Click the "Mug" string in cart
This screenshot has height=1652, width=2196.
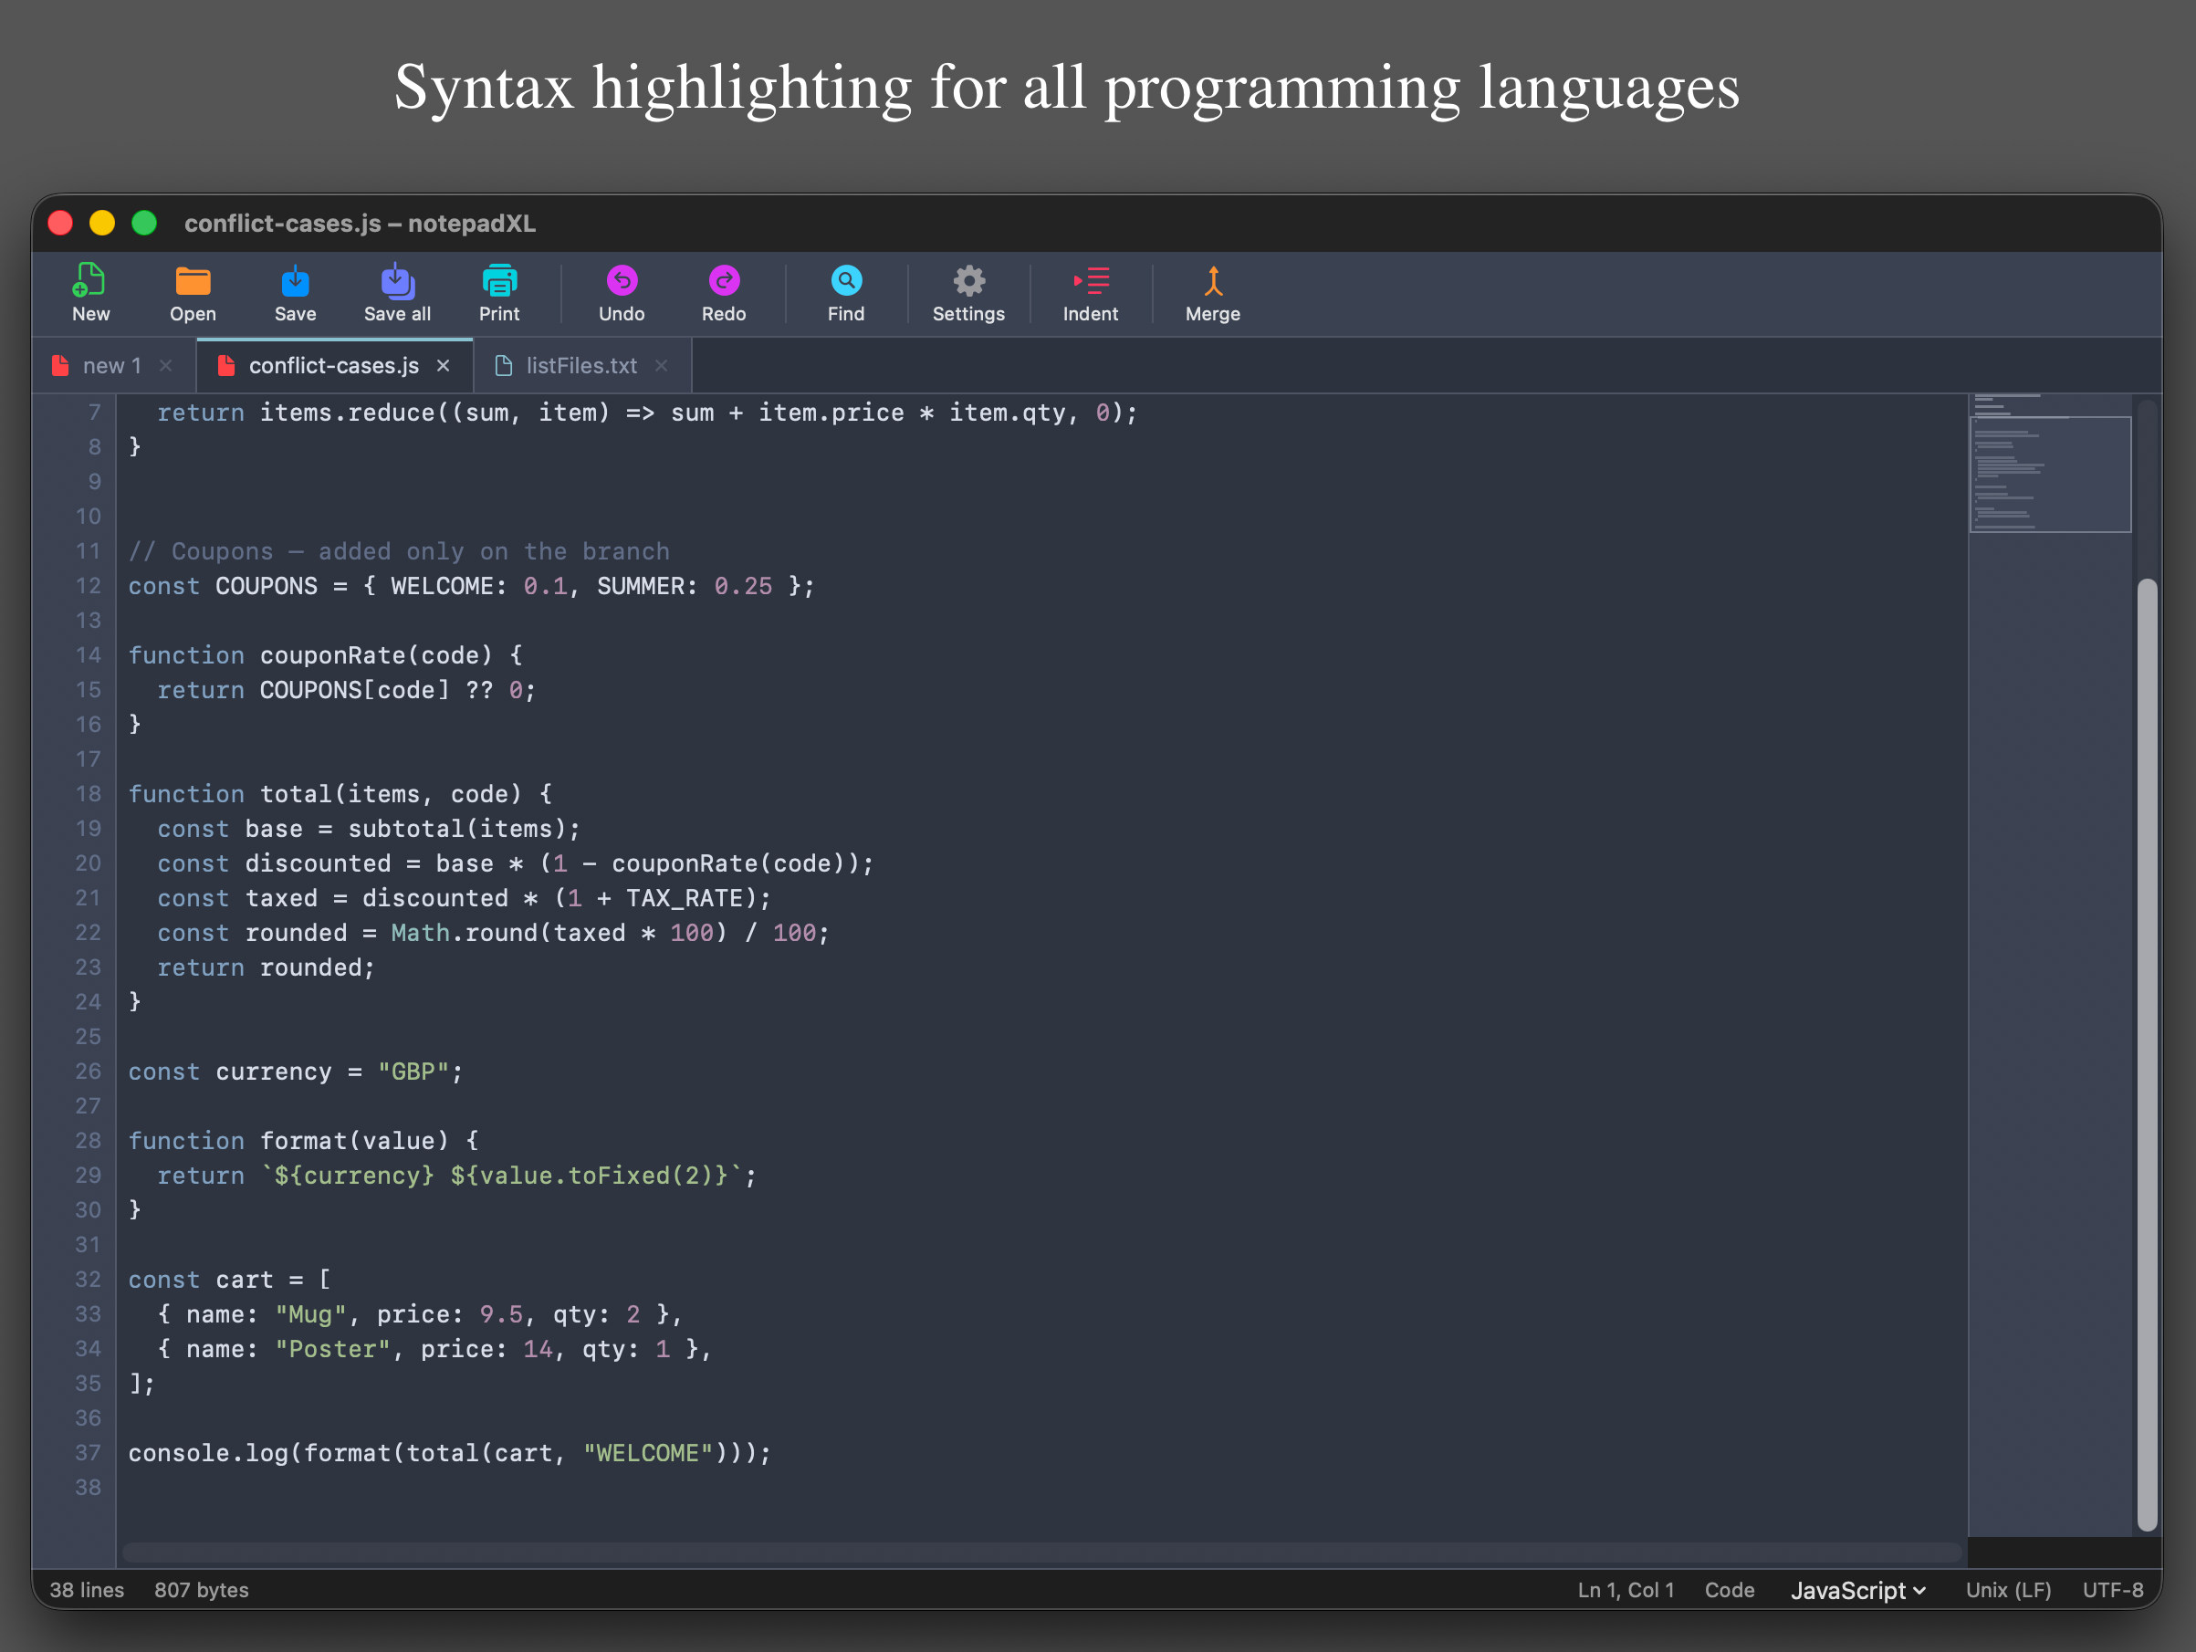310,1314
